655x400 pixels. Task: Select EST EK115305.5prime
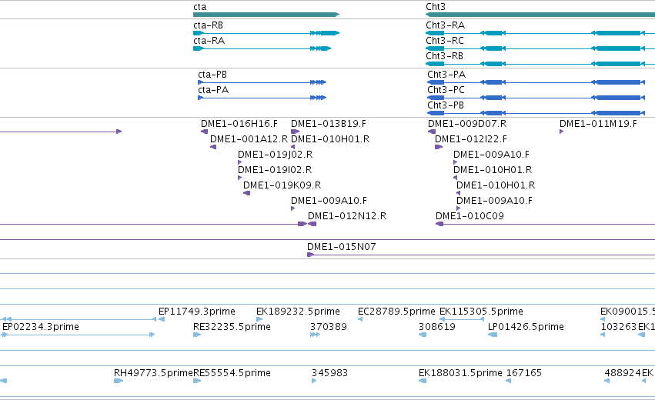[x=481, y=312]
